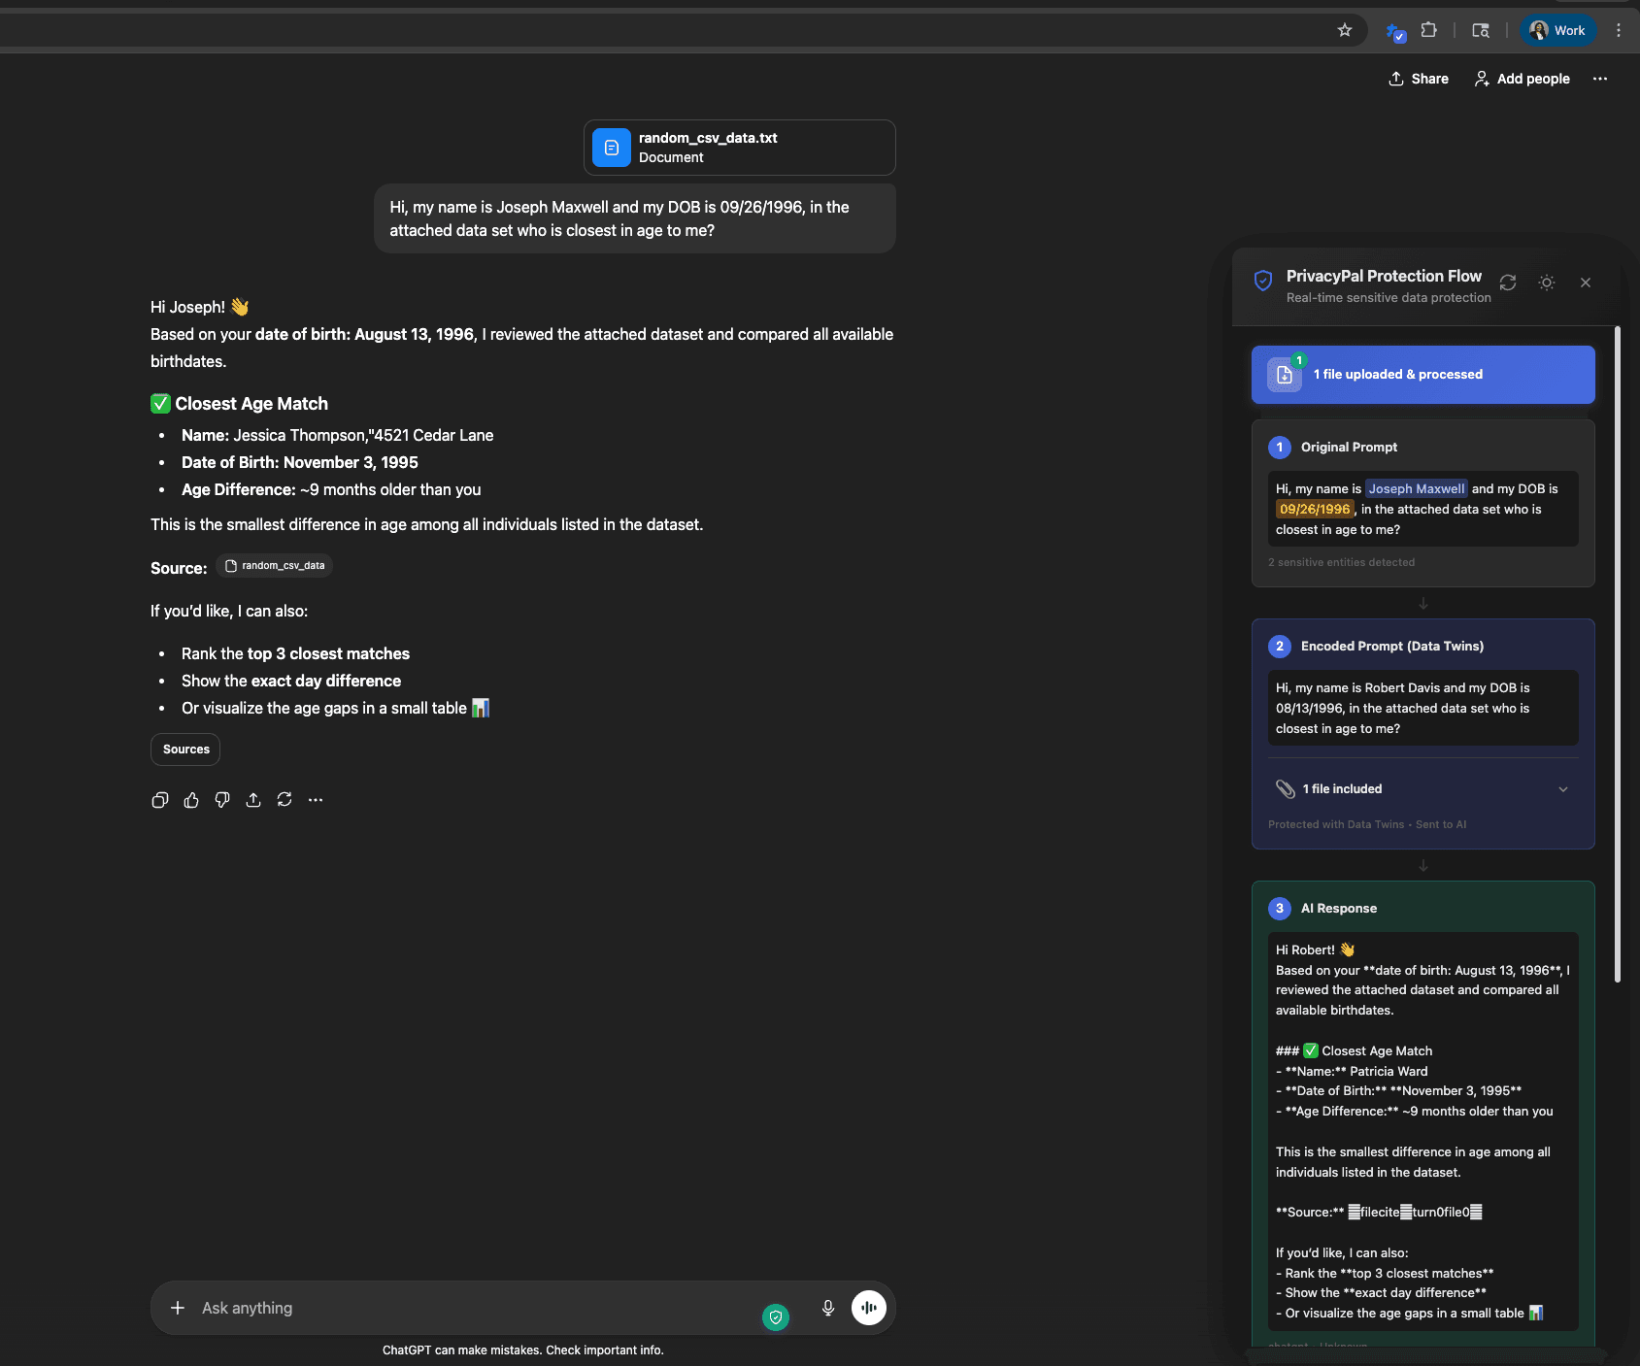Open the Share menu at the top
The image size is (1640, 1366).
tap(1418, 79)
